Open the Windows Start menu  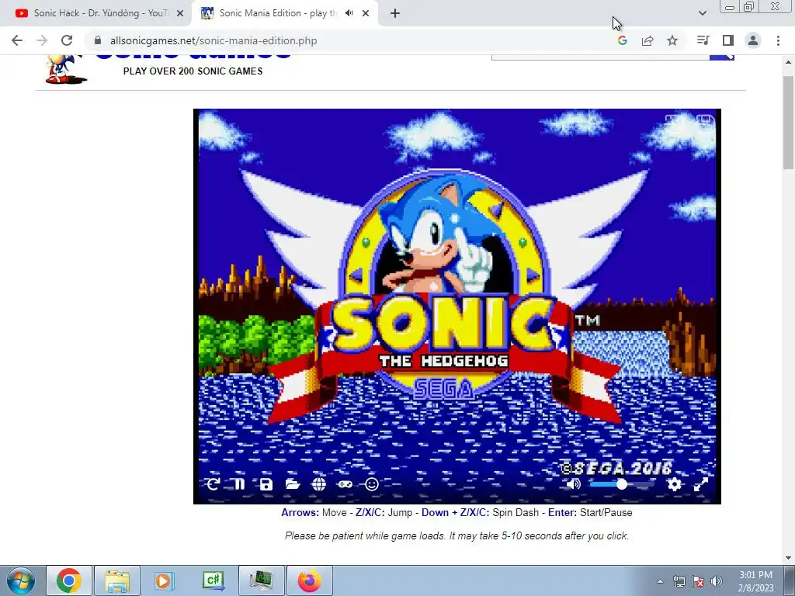tap(21, 580)
